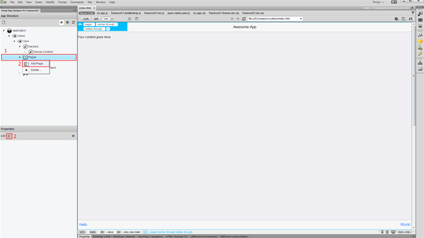Select the my-app.js related file tab

pos(102,13)
